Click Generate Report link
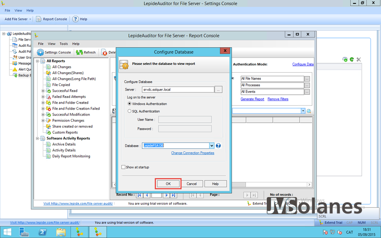This screenshot has height=238, width=381. (252, 99)
